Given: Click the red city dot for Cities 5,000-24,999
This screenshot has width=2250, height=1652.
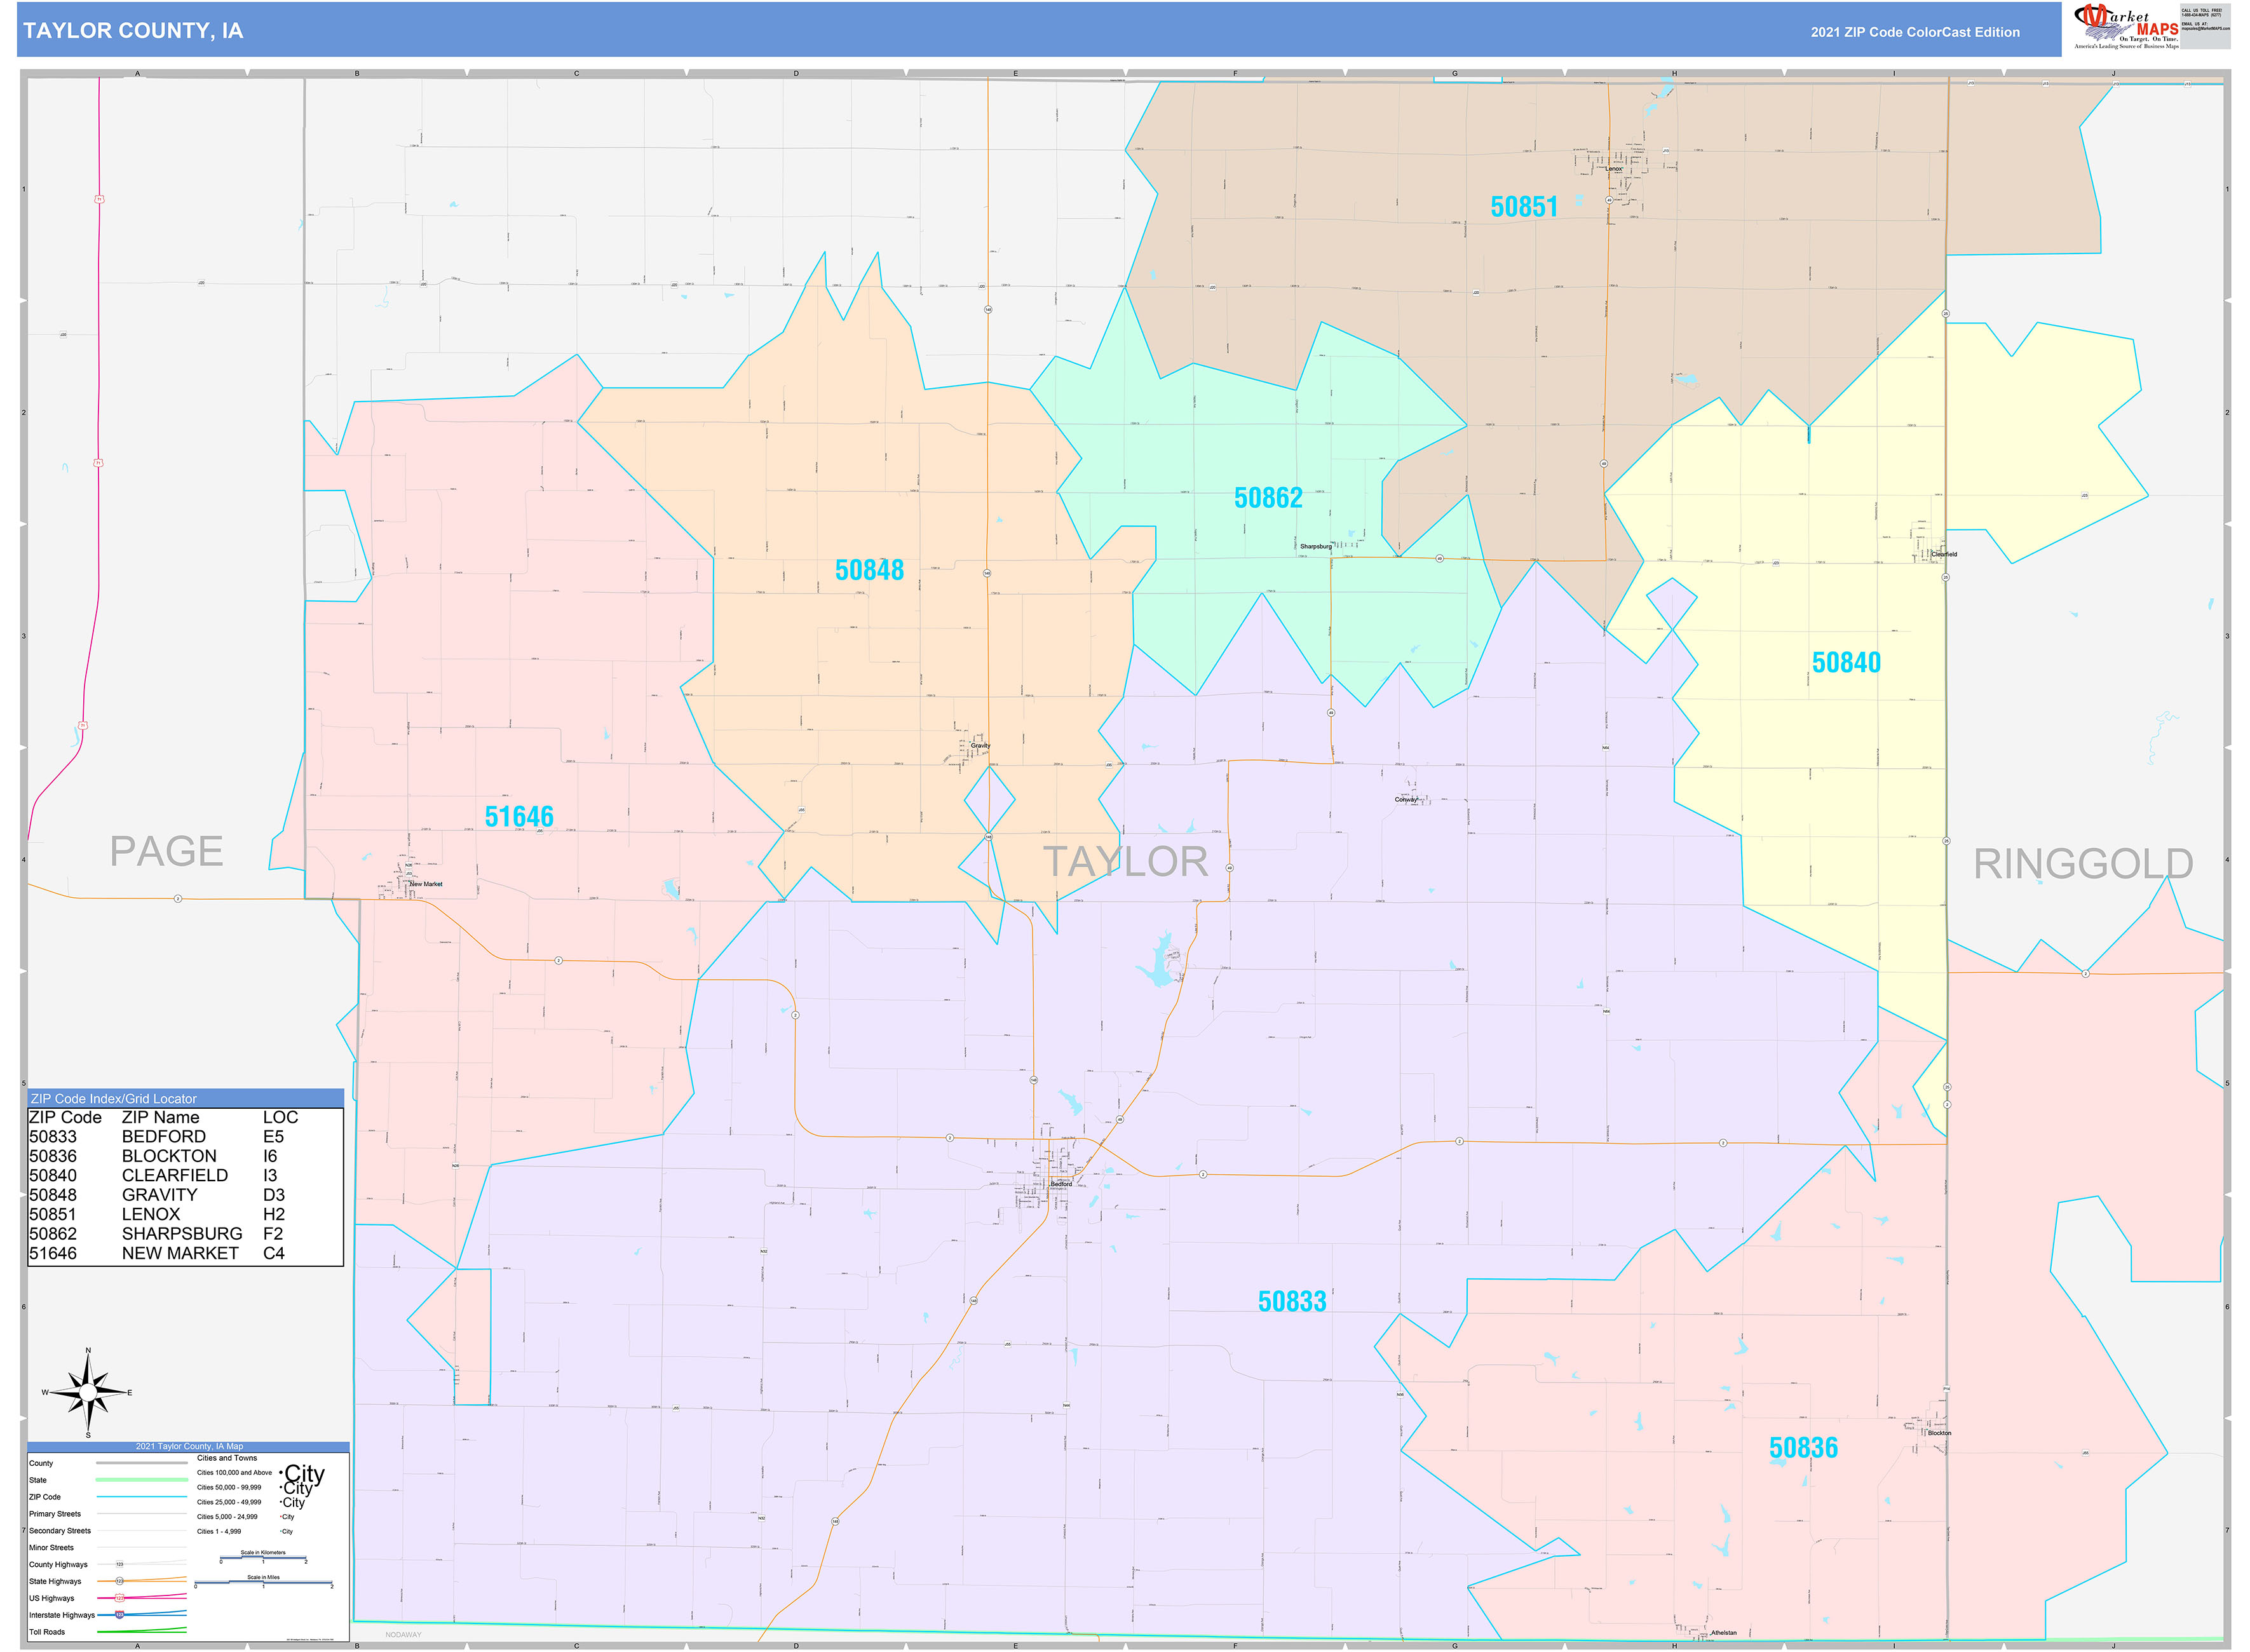Looking at the screenshot, I should click(x=281, y=1517).
